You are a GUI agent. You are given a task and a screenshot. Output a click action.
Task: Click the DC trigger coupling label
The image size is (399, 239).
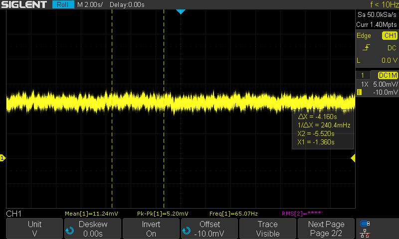(392, 48)
